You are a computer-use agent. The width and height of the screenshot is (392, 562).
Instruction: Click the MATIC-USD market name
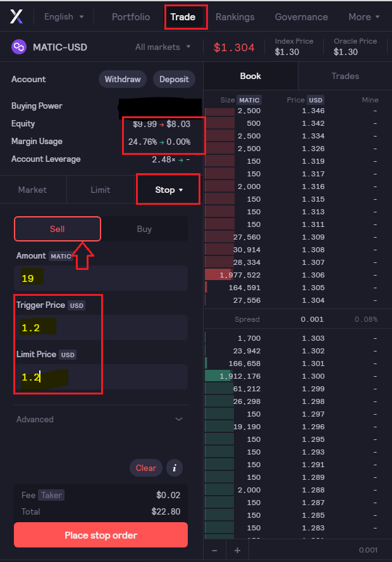(x=60, y=47)
